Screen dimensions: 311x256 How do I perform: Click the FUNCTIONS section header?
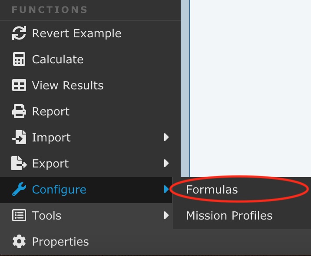tap(50, 10)
